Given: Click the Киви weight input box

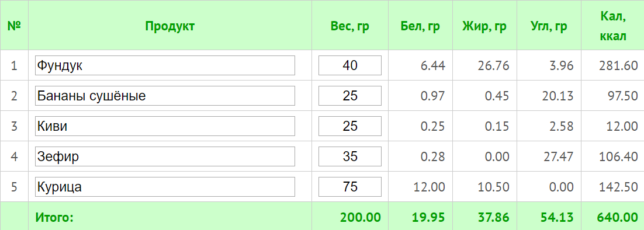Looking at the screenshot, I should coord(350,126).
